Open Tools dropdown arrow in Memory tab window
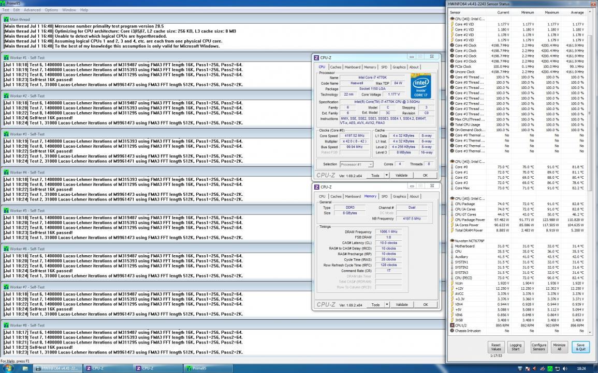The height and width of the screenshot is (373, 598). click(x=387, y=304)
